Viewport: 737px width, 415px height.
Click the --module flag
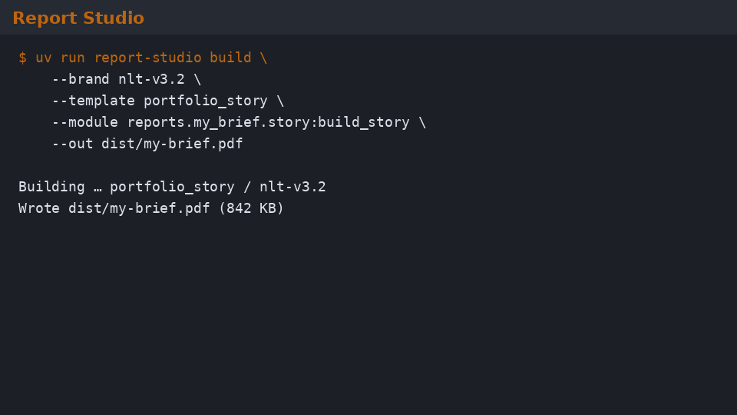click(x=85, y=122)
